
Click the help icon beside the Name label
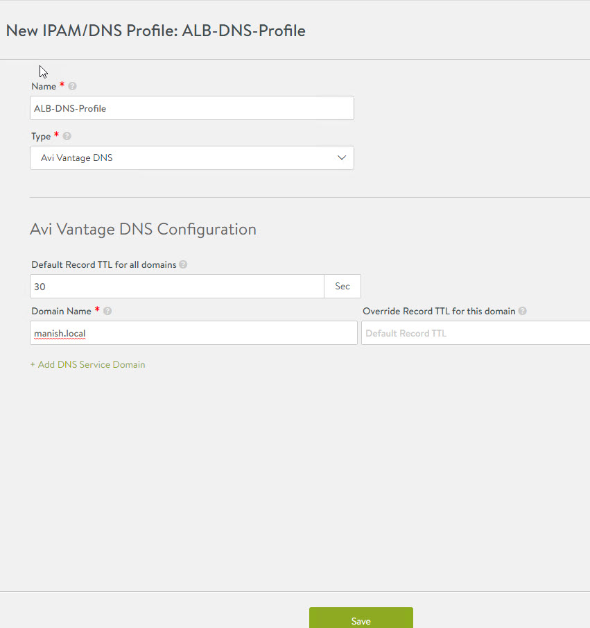pos(72,87)
